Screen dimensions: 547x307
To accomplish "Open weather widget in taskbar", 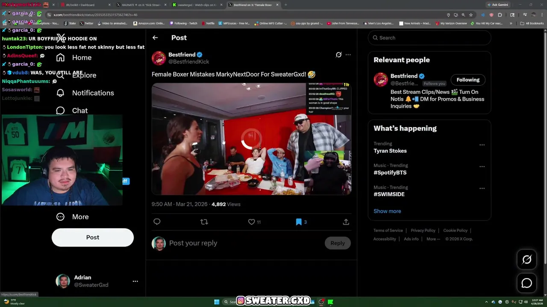I will tap(14, 302).
